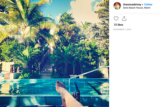View the Soho Beach House, Miami location
160x107 pixels.
pyautogui.click(x=137, y=8)
